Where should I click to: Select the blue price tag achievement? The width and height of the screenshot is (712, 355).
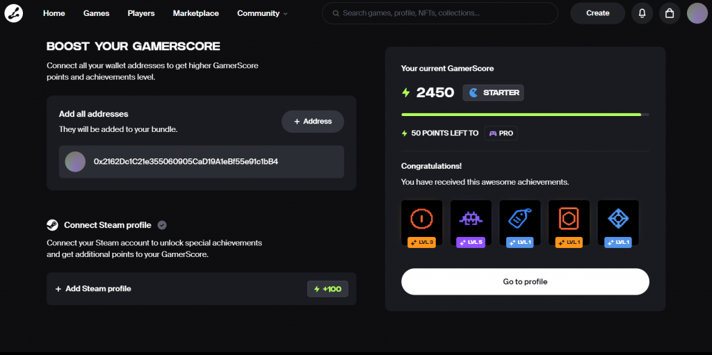[x=520, y=223]
